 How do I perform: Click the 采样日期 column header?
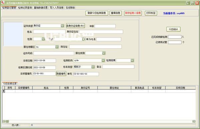tap(180, 88)
